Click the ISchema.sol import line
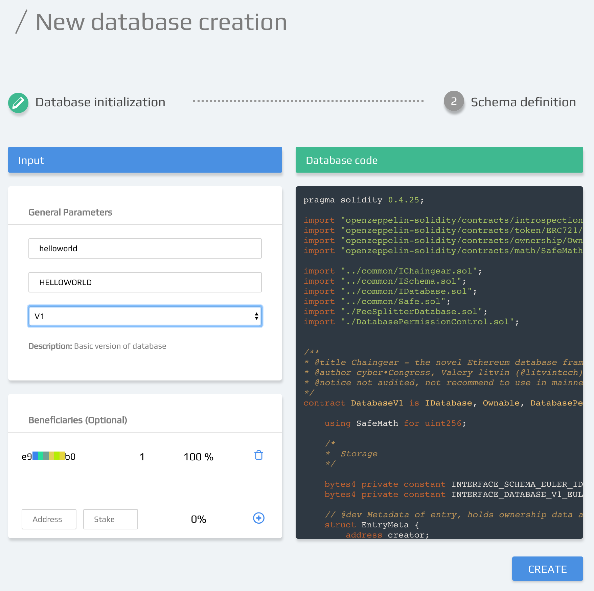 pos(385,281)
